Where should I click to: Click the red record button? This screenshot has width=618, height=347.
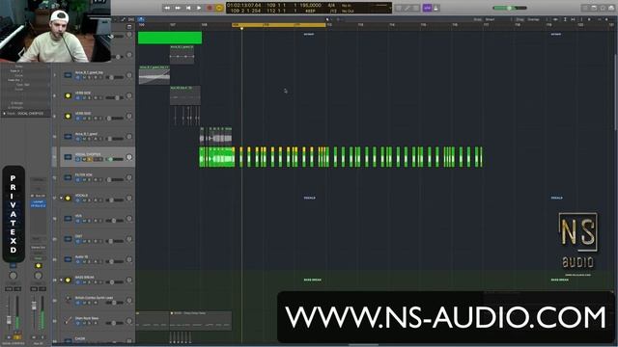coord(210,8)
